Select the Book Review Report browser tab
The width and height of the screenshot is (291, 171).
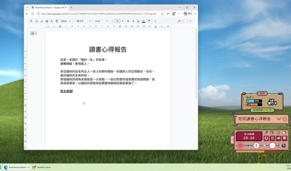point(49,7)
